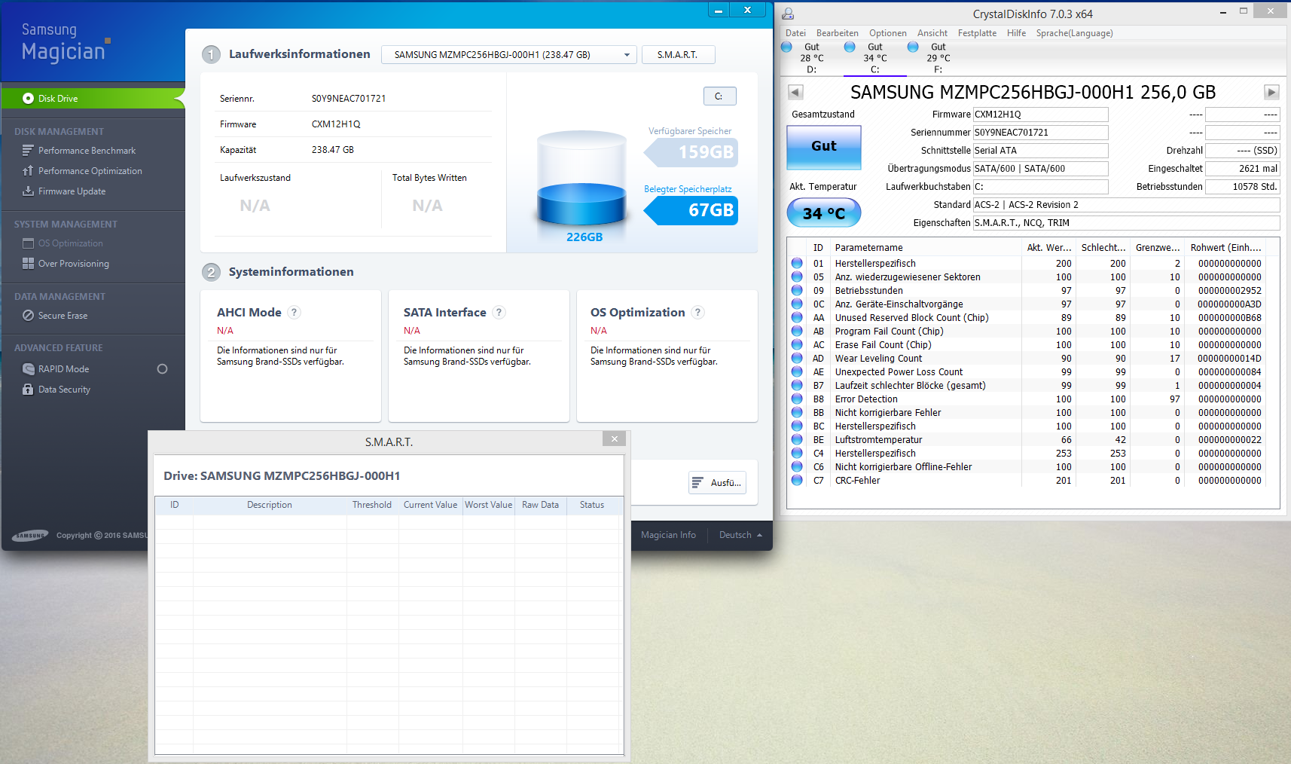The width and height of the screenshot is (1291, 764).
Task: Click the Ausfü... button
Action: (717, 483)
